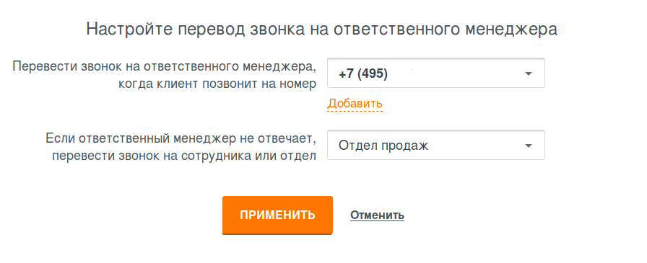Click the label перевести звонок на сотрудника или отдел
The width and height of the screenshot is (647, 263).
pyautogui.click(x=184, y=156)
